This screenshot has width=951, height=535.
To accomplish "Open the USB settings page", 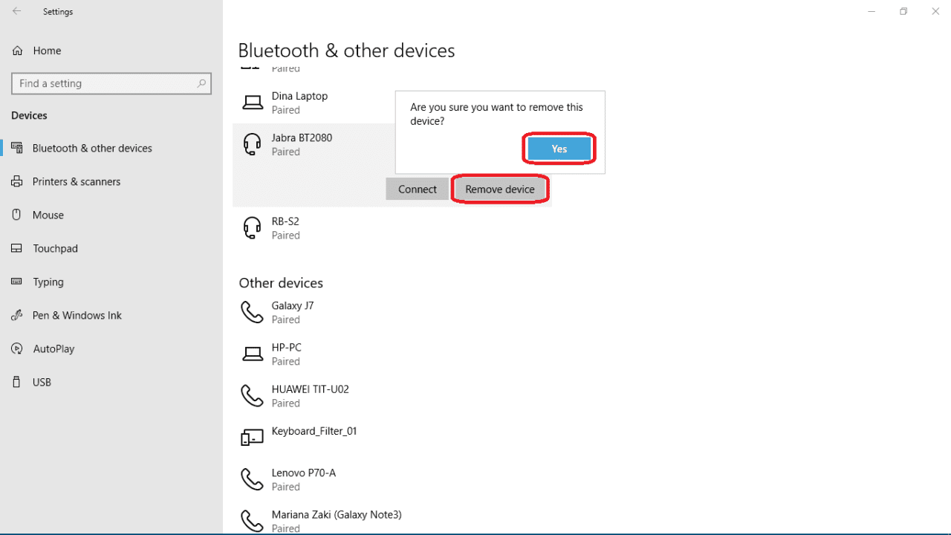I will point(42,382).
